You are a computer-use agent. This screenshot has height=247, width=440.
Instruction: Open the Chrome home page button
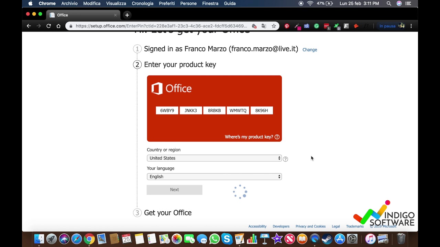click(58, 26)
